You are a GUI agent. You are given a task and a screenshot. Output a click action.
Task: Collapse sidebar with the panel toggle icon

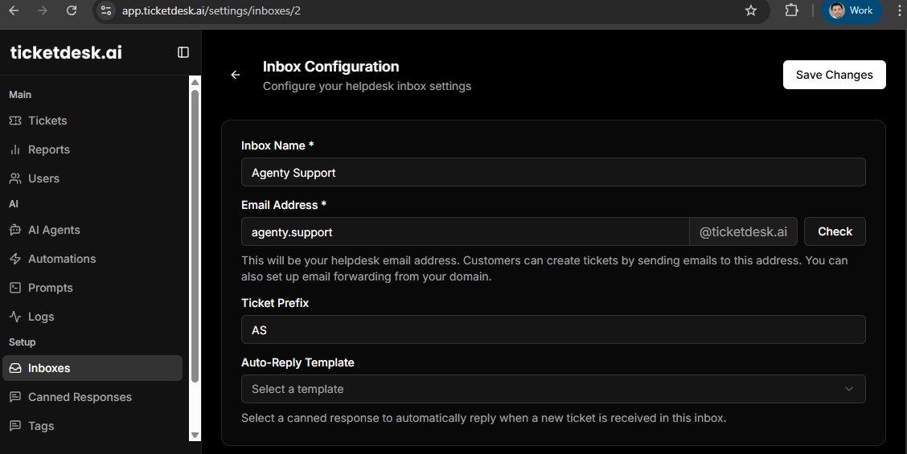(183, 52)
